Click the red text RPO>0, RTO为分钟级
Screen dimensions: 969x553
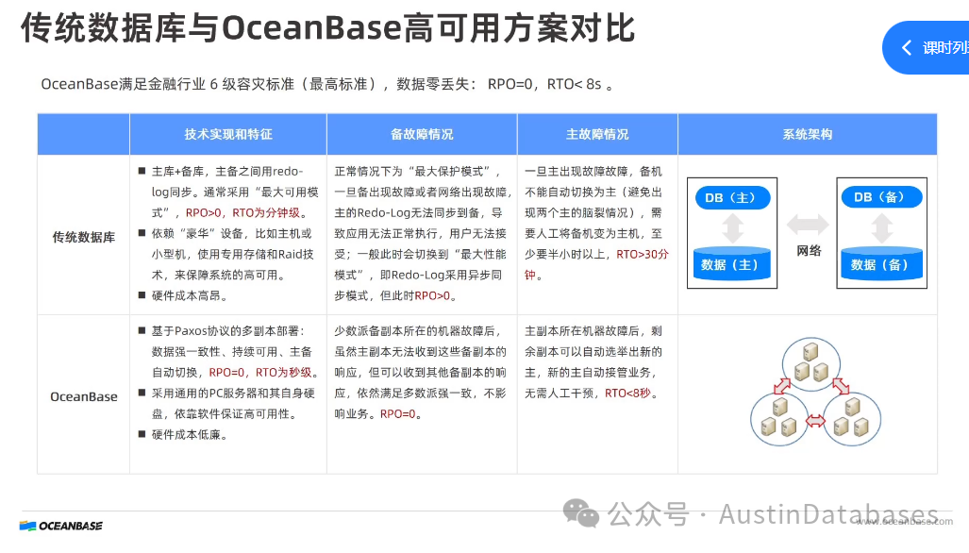pos(242,212)
